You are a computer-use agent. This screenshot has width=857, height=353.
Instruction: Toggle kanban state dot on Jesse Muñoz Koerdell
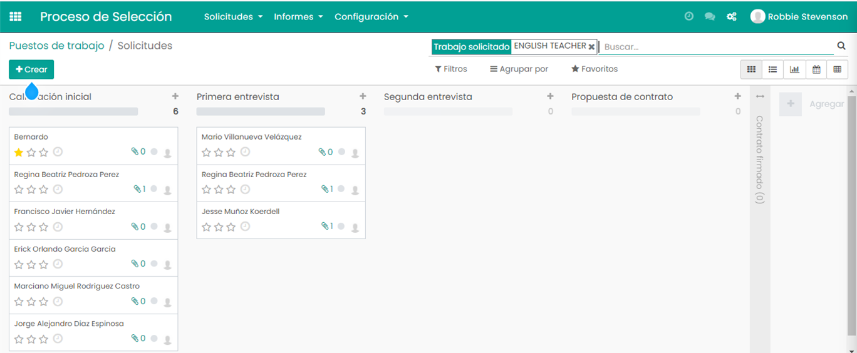pyautogui.click(x=341, y=227)
